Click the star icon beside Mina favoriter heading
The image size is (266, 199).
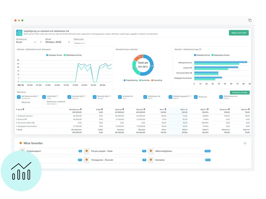point(20,143)
